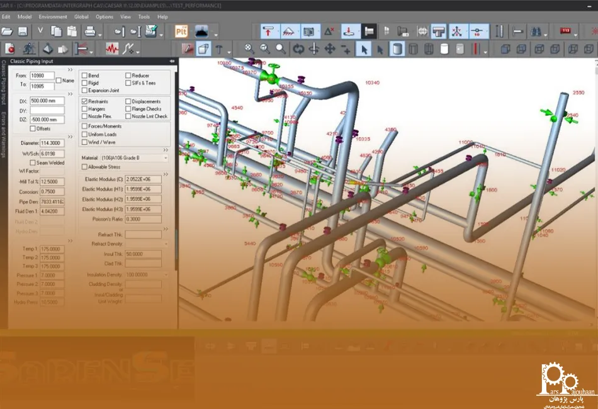Select the highlighted arrow pointer tool
This screenshot has height=409, width=598.
click(364, 49)
